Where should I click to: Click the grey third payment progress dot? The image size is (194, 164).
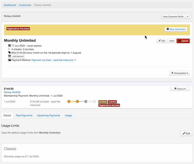[x=86, y=101]
